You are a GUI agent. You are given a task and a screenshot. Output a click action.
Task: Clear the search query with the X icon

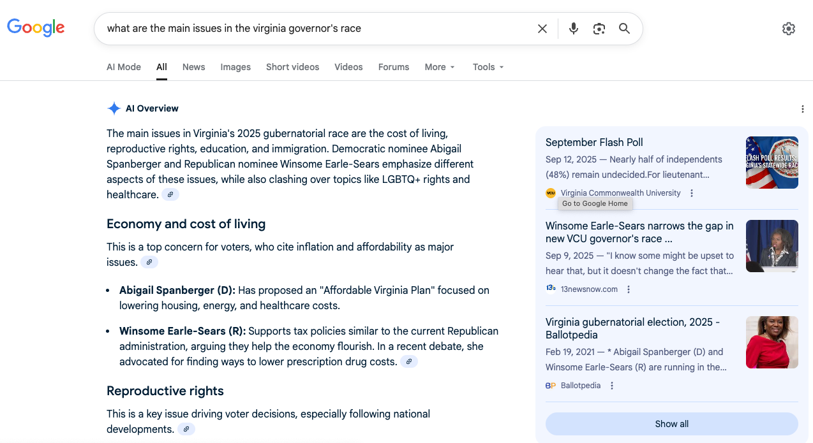(542, 29)
